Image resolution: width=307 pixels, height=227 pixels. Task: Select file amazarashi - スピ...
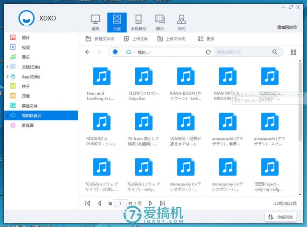point(270,129)
